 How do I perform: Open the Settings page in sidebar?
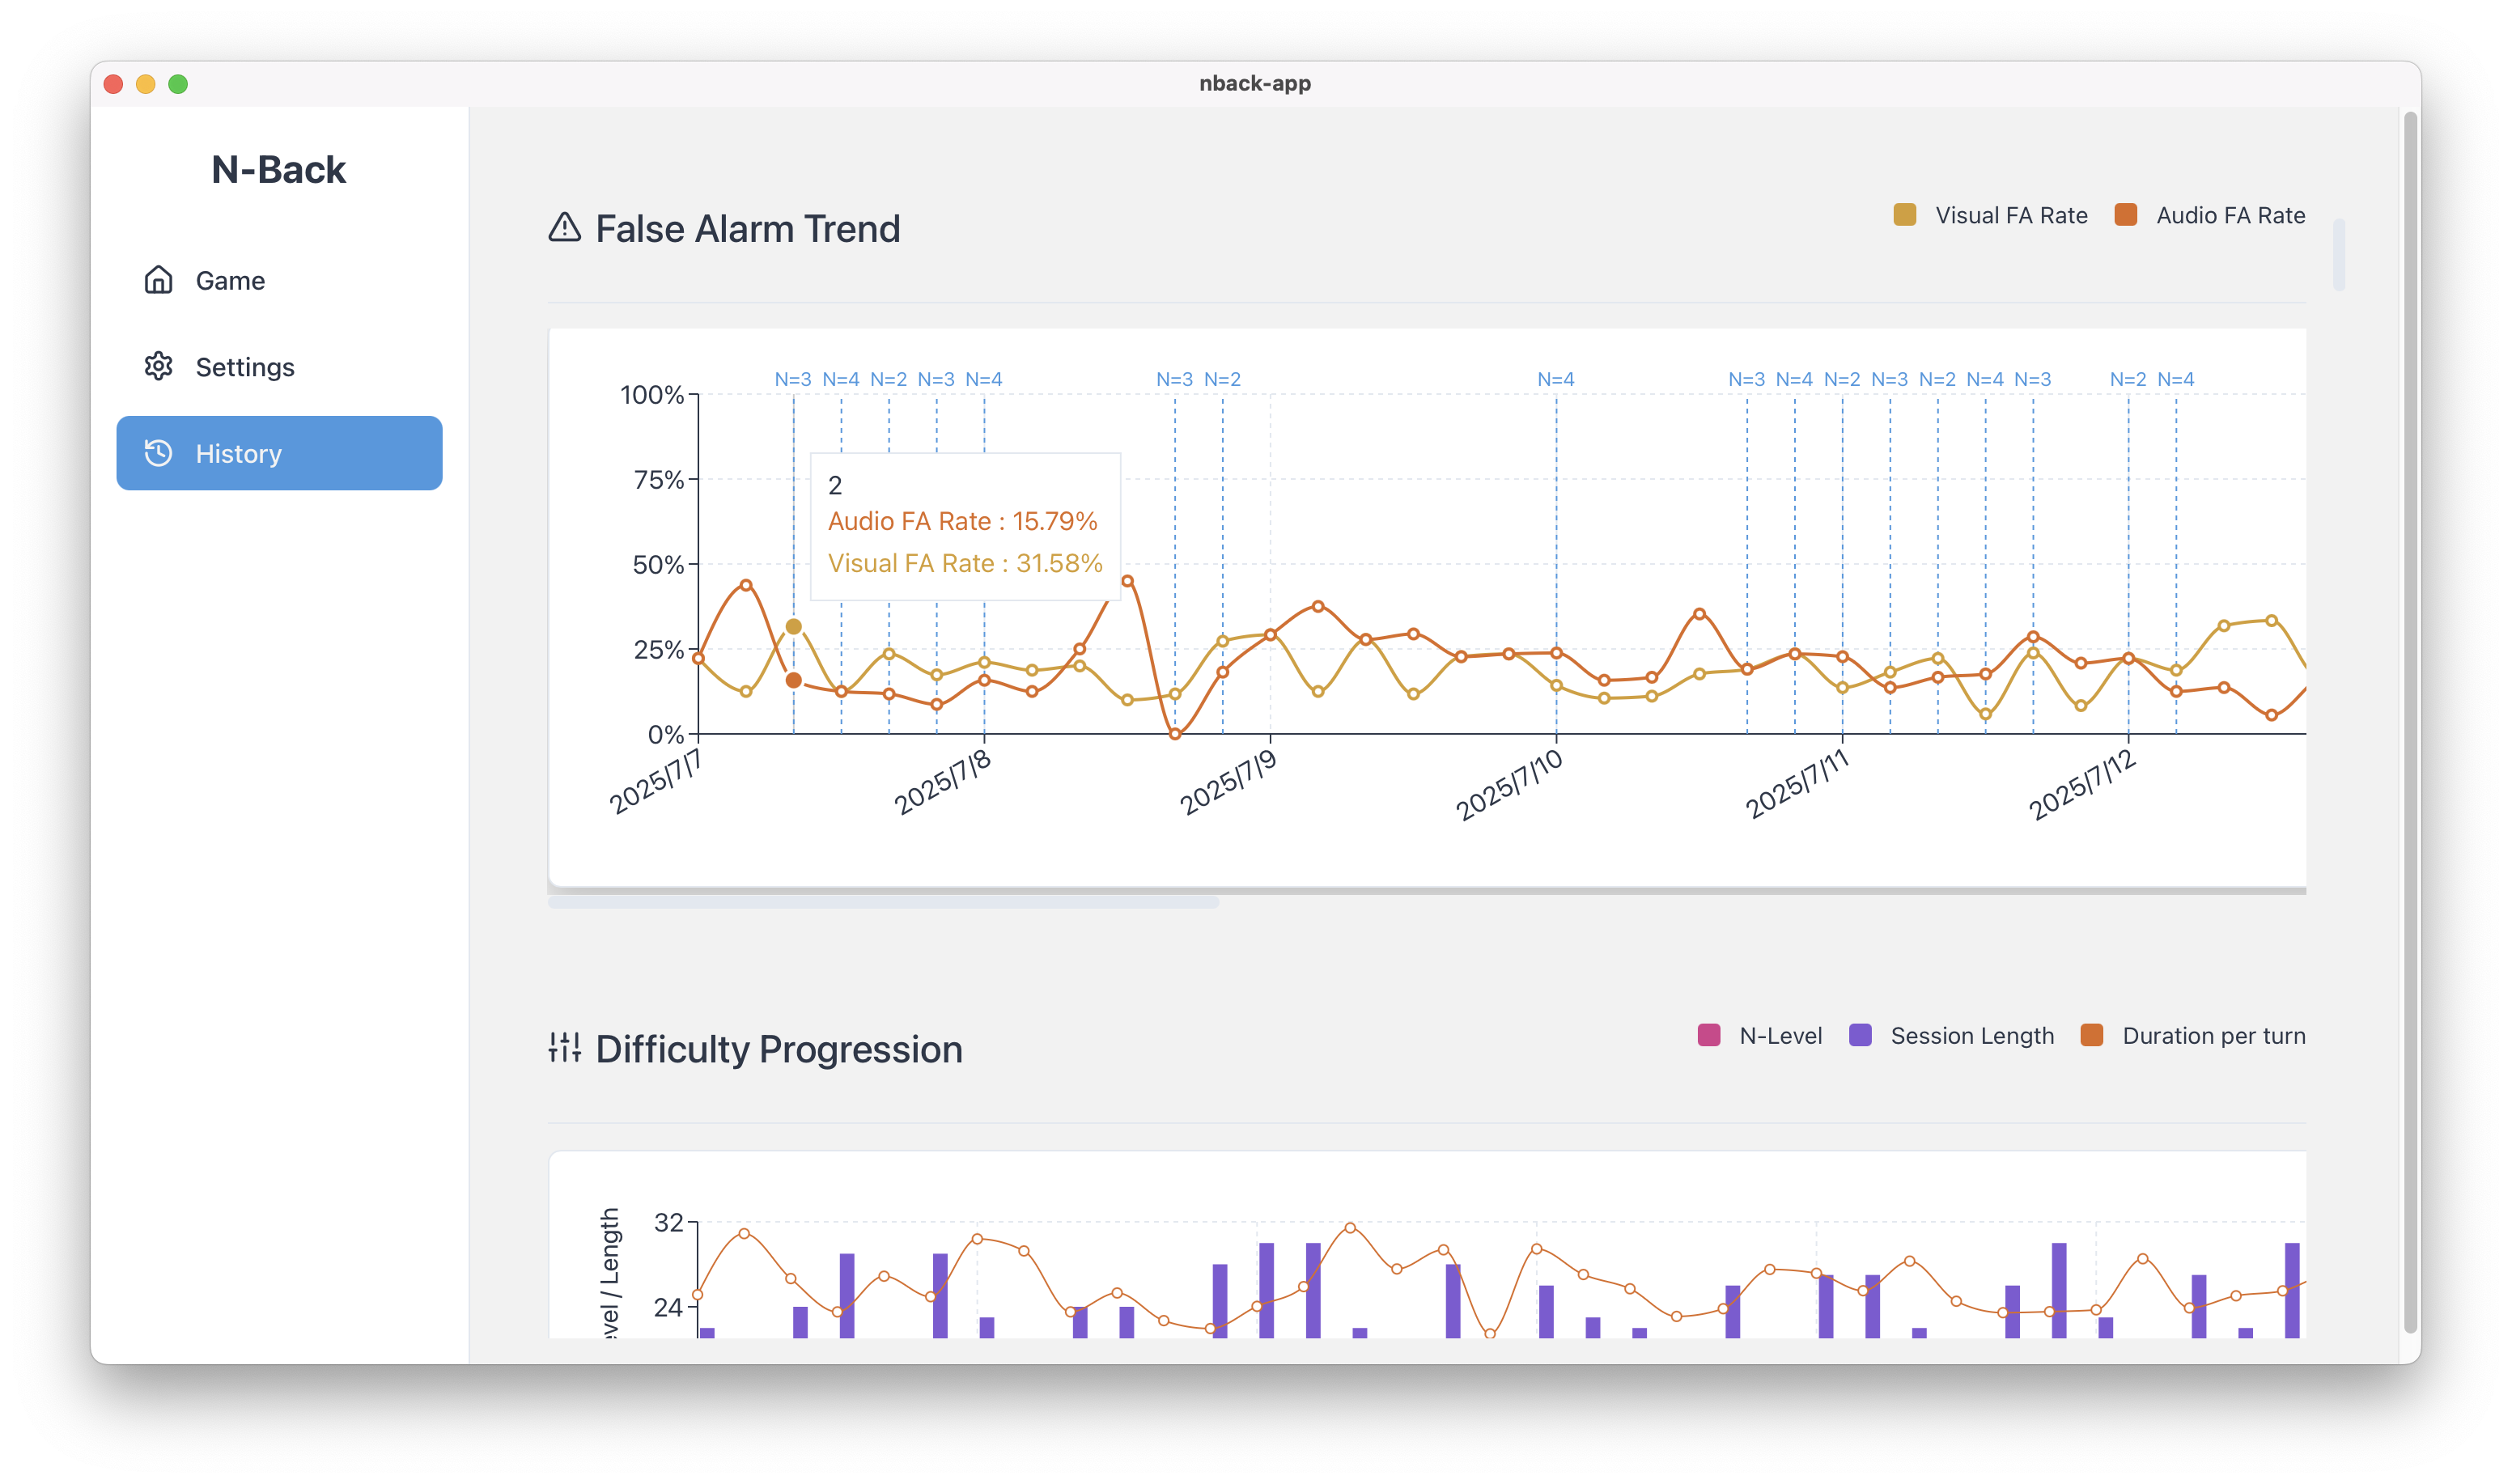(245, 367)
